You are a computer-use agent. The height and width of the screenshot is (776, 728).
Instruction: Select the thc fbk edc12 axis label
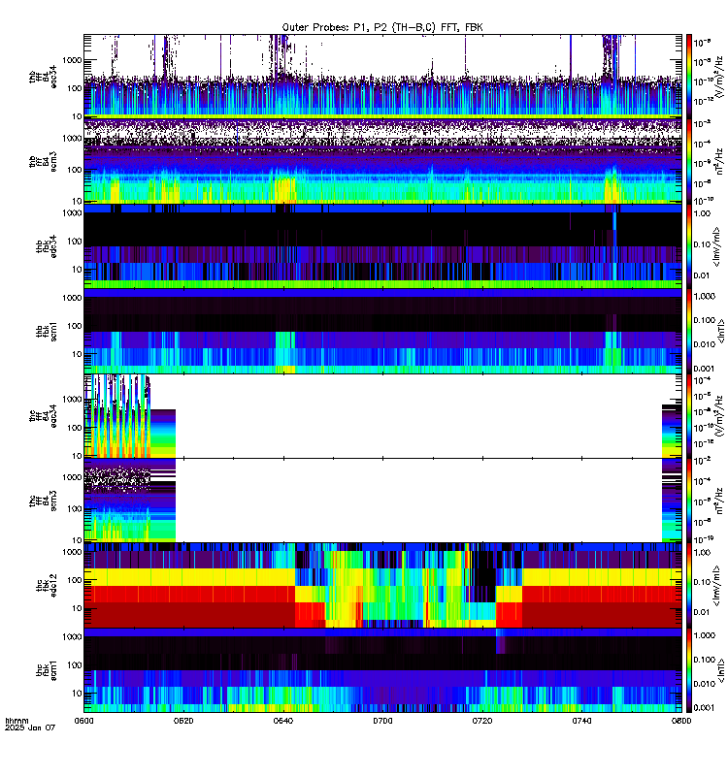coord(47,586)
